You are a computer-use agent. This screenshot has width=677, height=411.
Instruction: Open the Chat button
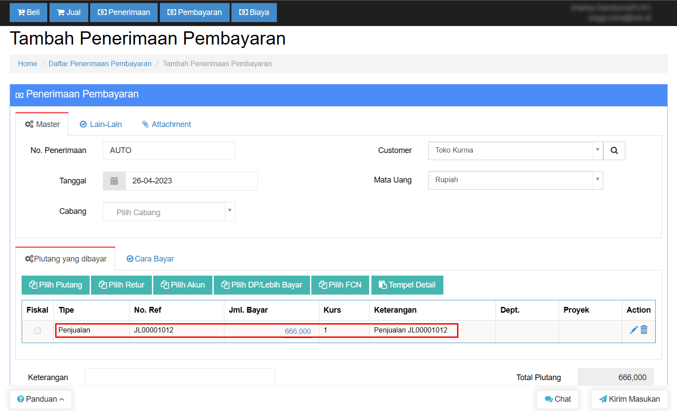pos(558,399)
